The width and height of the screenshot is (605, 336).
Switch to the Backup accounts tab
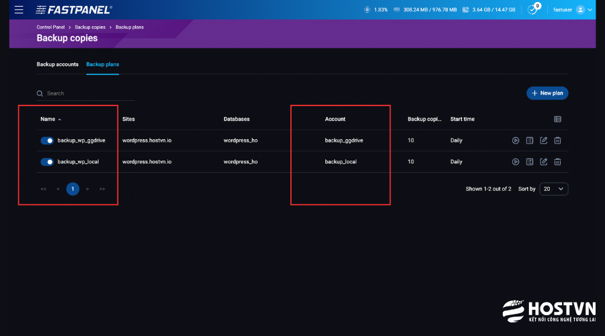point(58,65)
